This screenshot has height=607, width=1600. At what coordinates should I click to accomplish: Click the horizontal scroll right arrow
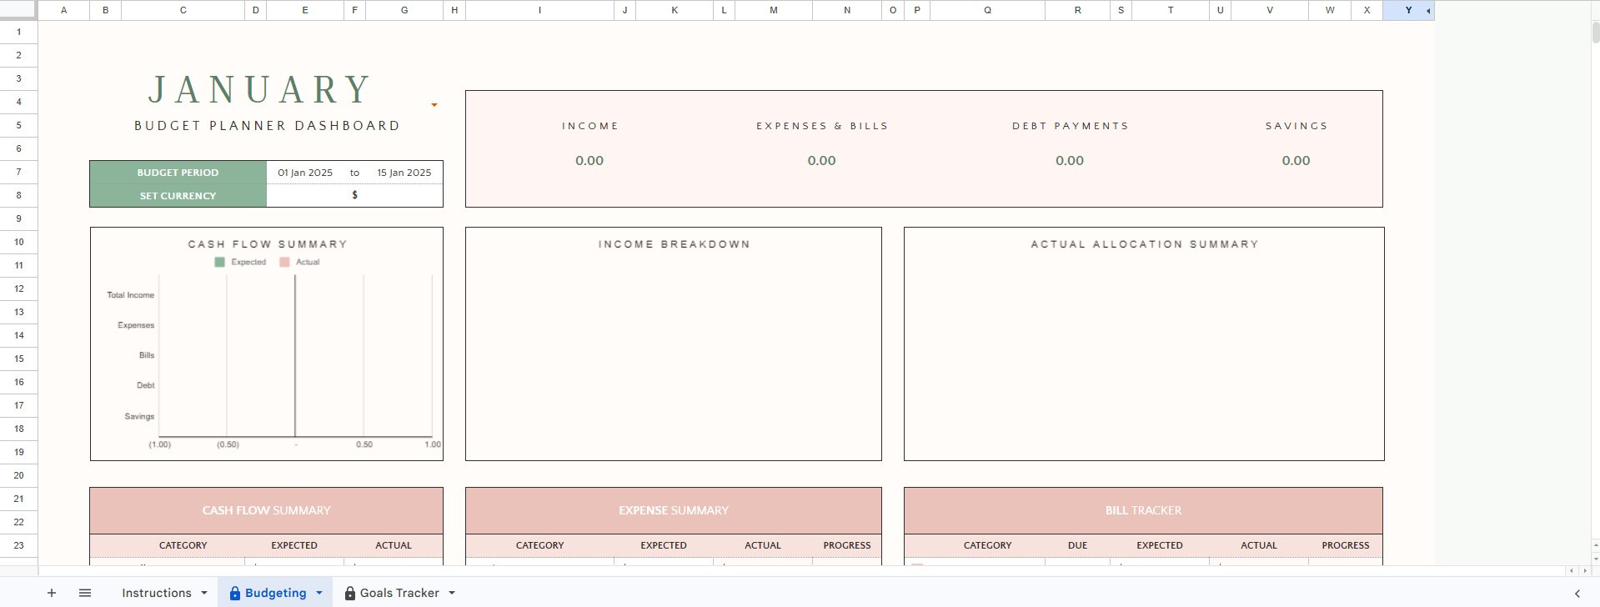coord(1583,570)
